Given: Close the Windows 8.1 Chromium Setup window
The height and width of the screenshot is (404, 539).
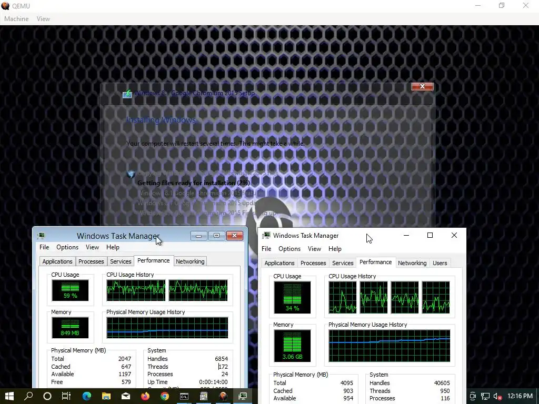Looking at the screenshot, I should click(x=423, y=87).
